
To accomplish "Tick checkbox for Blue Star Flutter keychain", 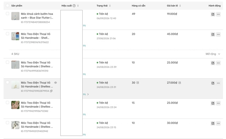I will 7,14.
